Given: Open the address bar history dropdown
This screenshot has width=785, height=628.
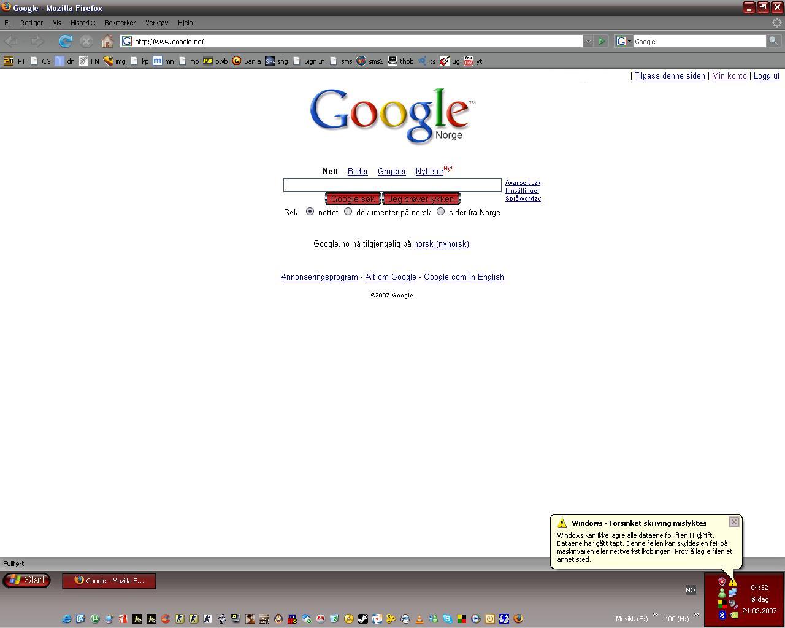Looking at the screenshot, I should pos(588,41).
